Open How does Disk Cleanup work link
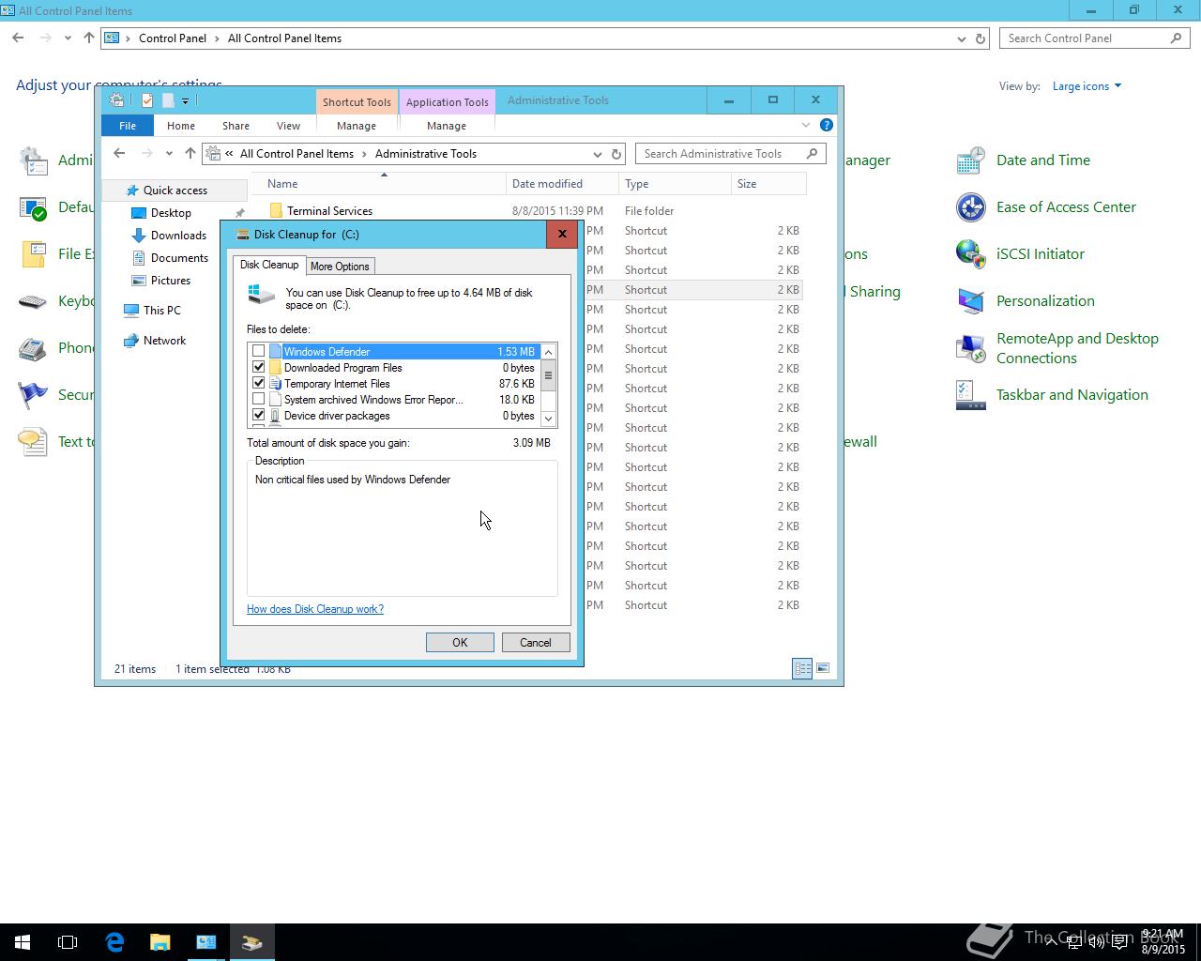 pyautogui.click(x=315, y=609)
